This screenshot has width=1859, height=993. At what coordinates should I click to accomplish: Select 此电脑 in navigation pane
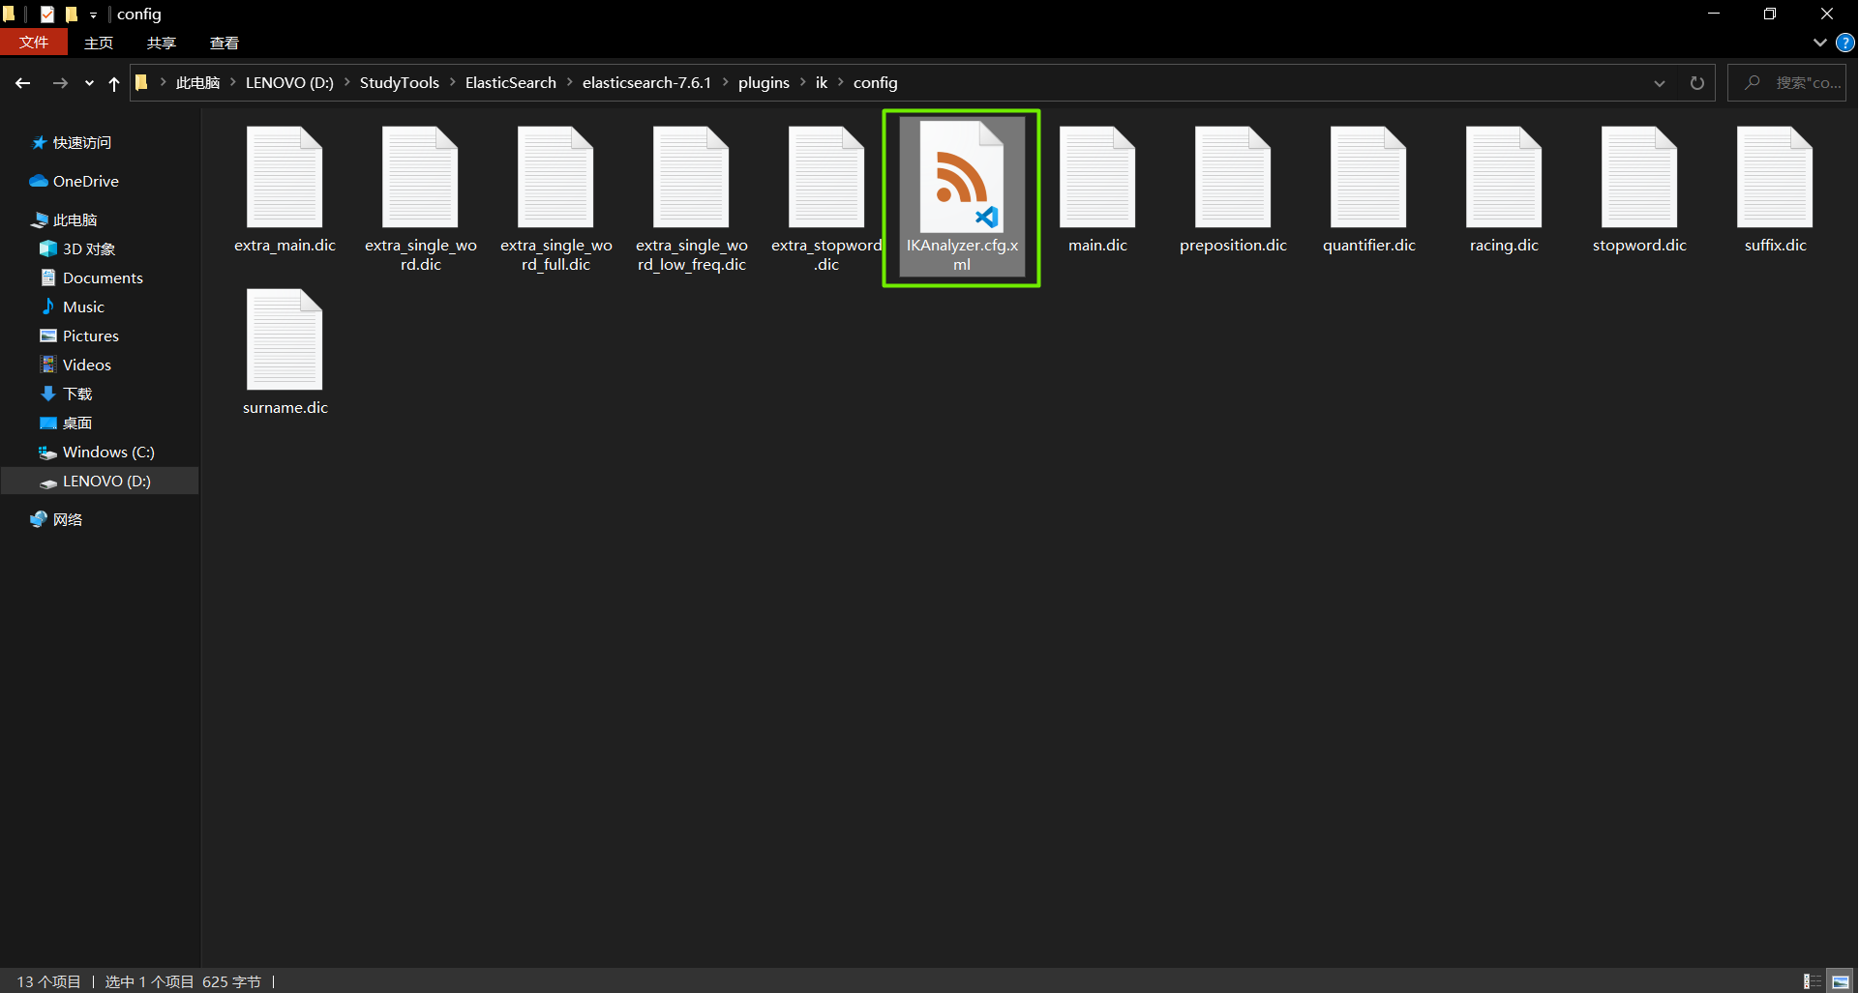coord(75,219)
